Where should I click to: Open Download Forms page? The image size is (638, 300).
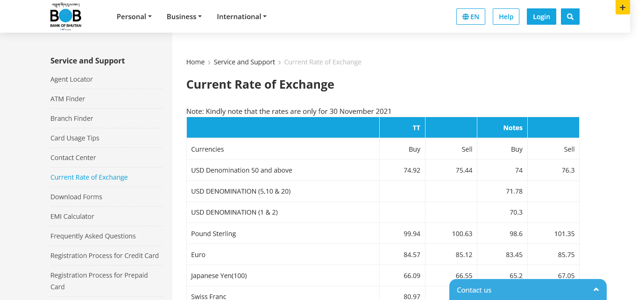(x=76, y=197)
